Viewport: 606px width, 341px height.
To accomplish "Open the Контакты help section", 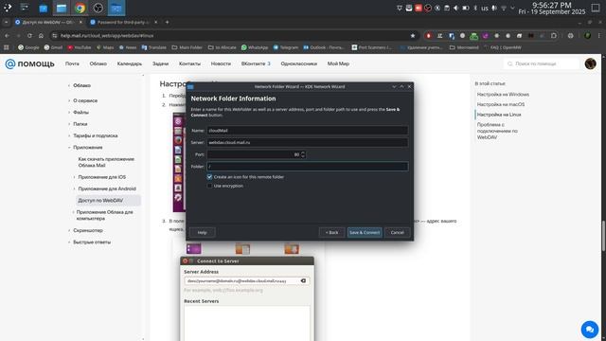I will (189, 63).
